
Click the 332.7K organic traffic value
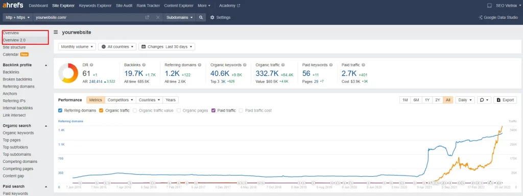pyautogui.click(x=267, y=73)
